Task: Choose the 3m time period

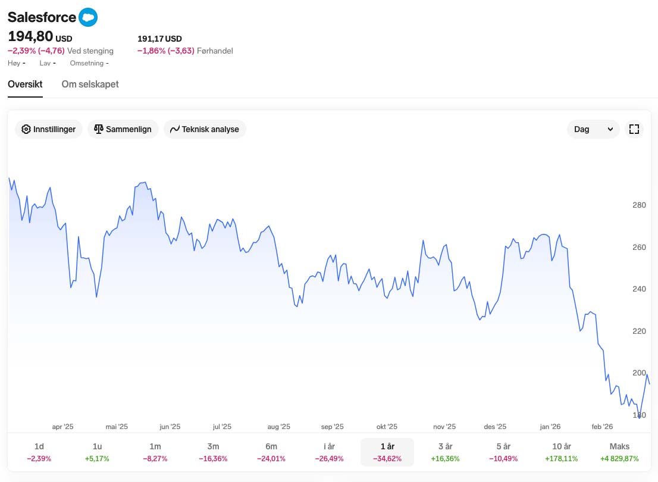Action: click(x=214, y=452)
